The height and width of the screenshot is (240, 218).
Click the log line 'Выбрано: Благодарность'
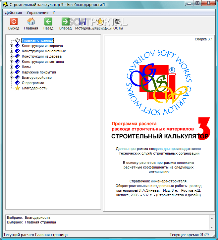tap(28, 217)
